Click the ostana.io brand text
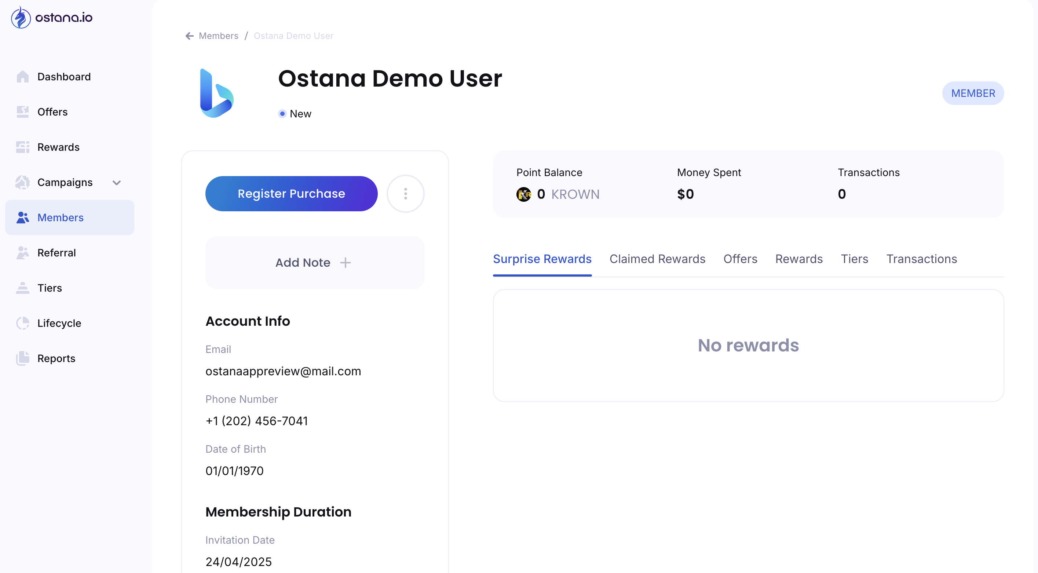 64,17
